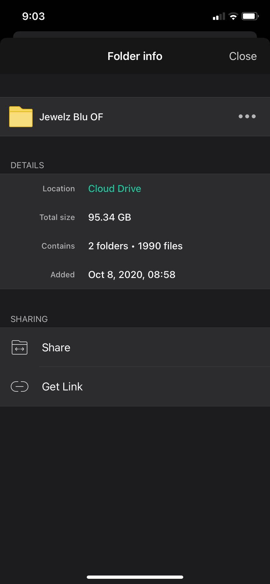Tap the home indicator bar

[135, 577]
